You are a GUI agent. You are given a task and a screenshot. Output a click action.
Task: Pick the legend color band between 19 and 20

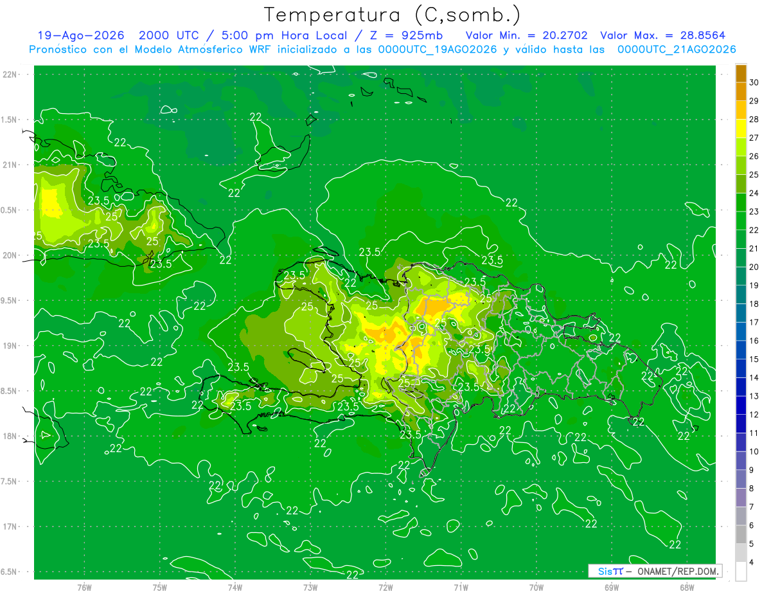741,276
